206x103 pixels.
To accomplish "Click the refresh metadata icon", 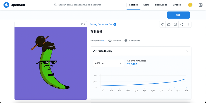I will click(x=162, y=24).
